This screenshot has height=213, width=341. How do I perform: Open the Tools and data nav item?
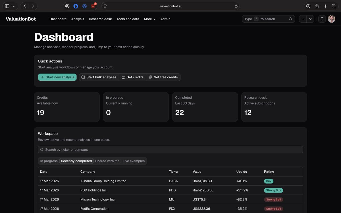tap(128, 19)
